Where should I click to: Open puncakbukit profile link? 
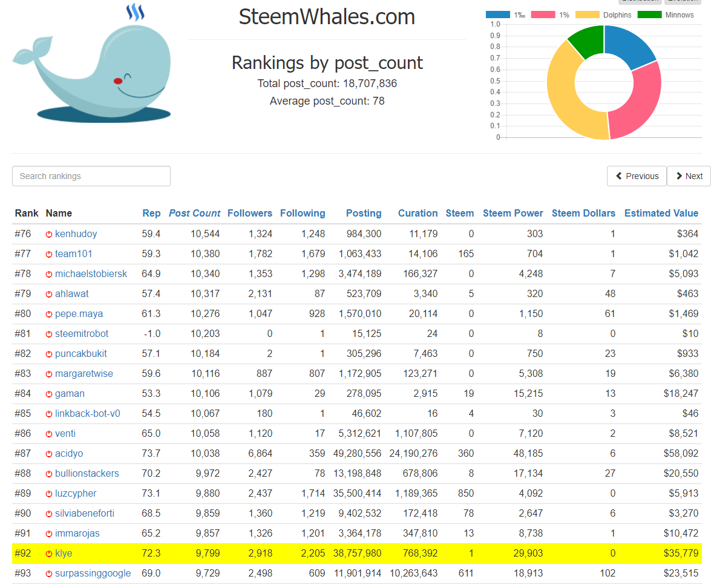pyautogui.click(x=80, y=354)
